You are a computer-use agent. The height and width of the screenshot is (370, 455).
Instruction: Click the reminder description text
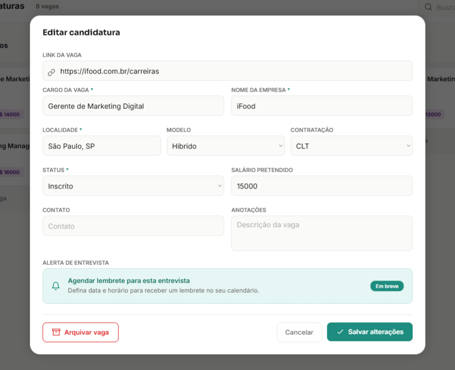click(x=163, y=290)
